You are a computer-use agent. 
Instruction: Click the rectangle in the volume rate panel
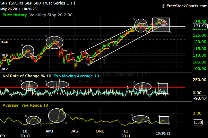[x=163, y=88]
